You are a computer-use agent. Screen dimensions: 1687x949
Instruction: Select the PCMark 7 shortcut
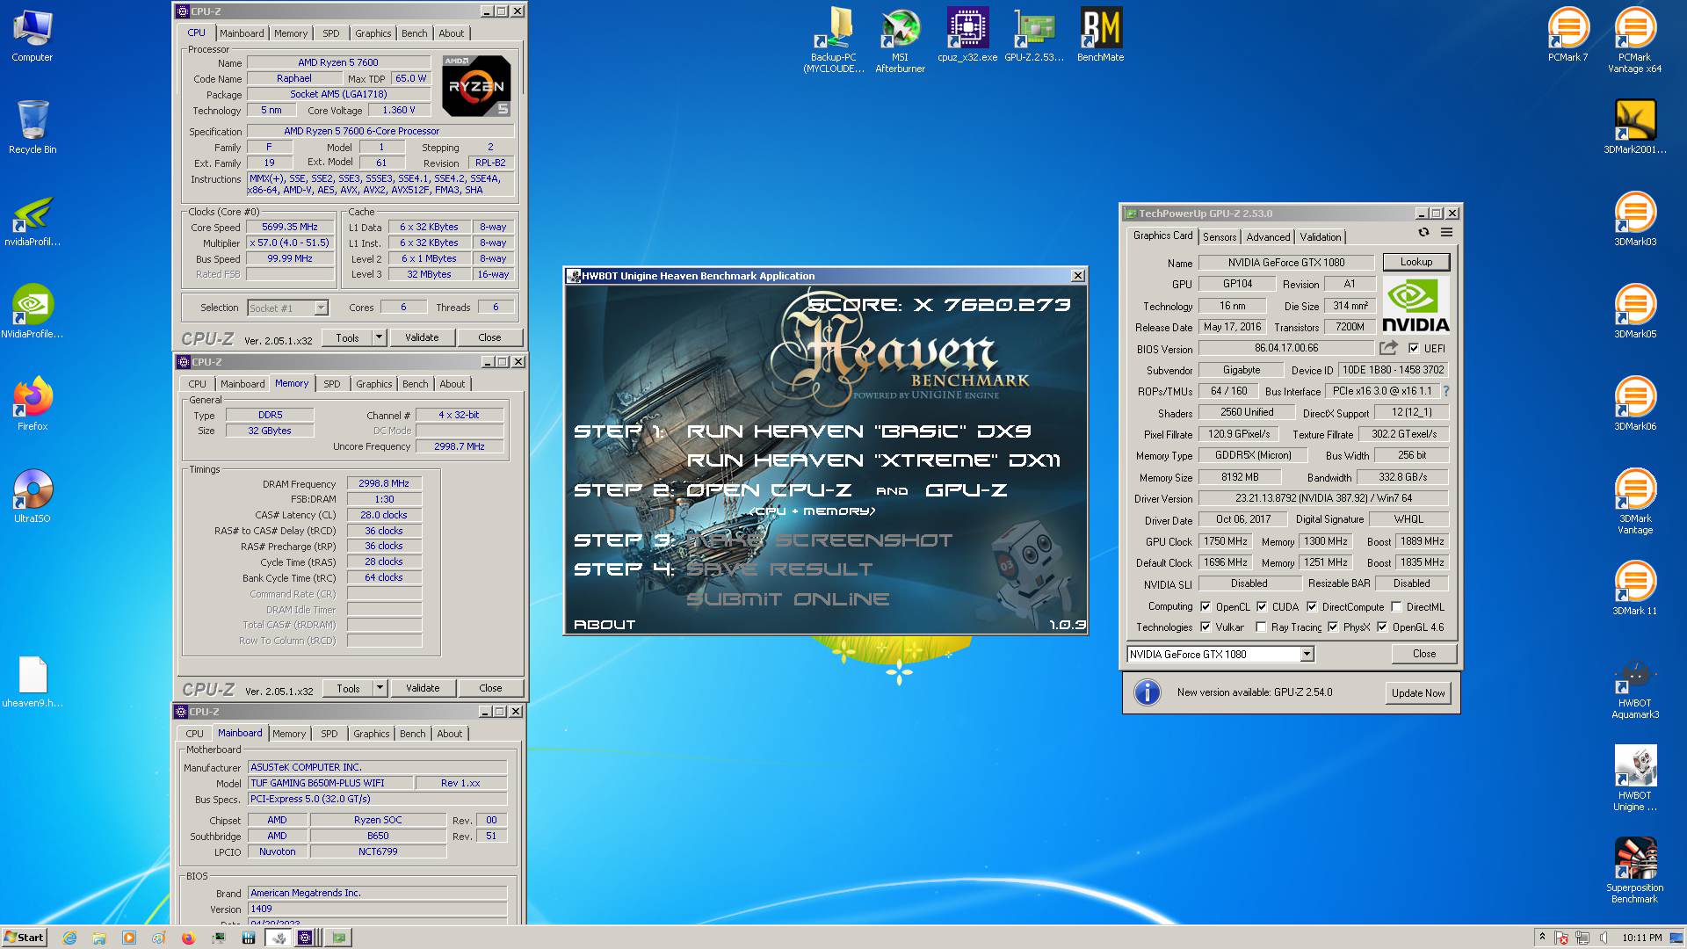click(x=1568, y=36)
